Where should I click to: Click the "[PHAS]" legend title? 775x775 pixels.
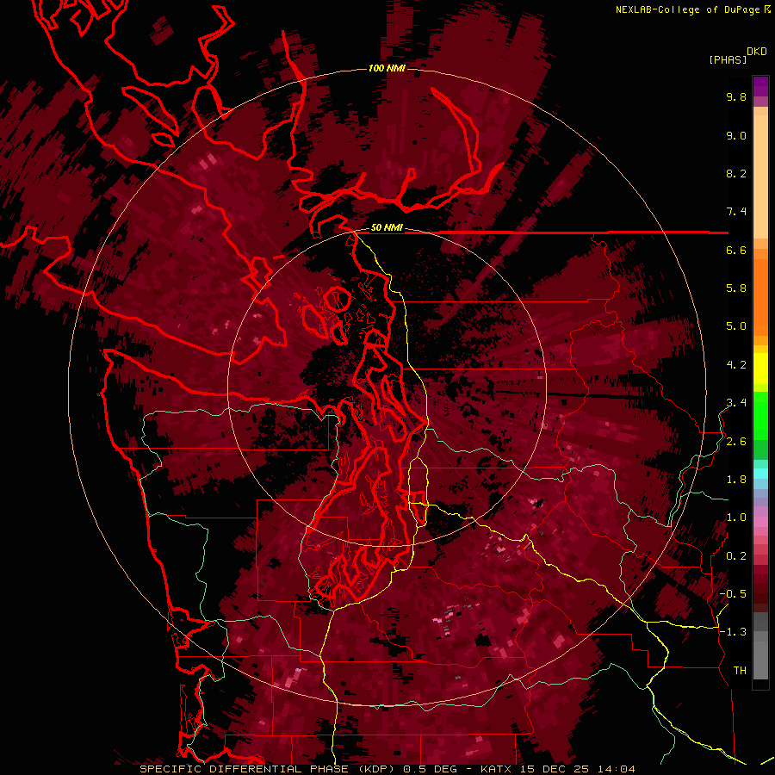(728, 59)
